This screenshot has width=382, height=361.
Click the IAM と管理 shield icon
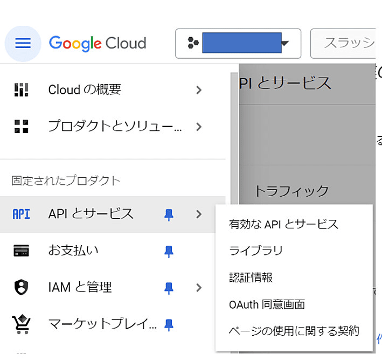coord(22,287)
